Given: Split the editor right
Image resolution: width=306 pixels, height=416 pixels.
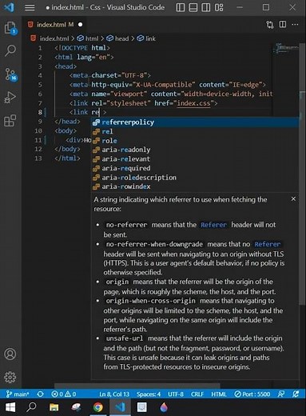Looking at the screenshot, I should (x=283, y=25).
